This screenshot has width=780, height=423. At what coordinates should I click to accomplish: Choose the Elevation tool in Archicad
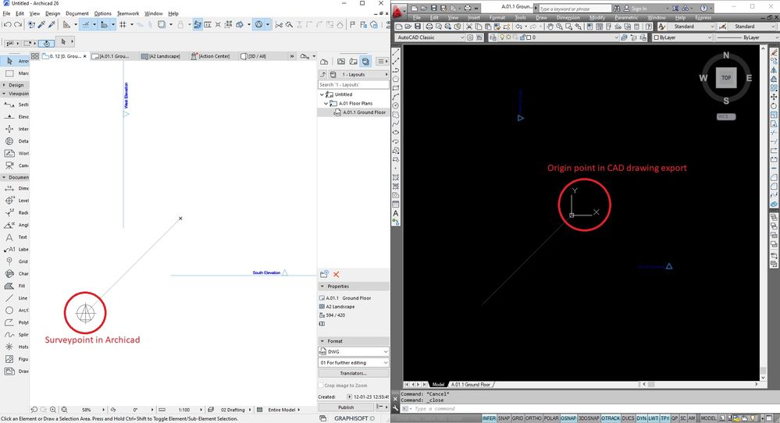[x=15, y=117]
